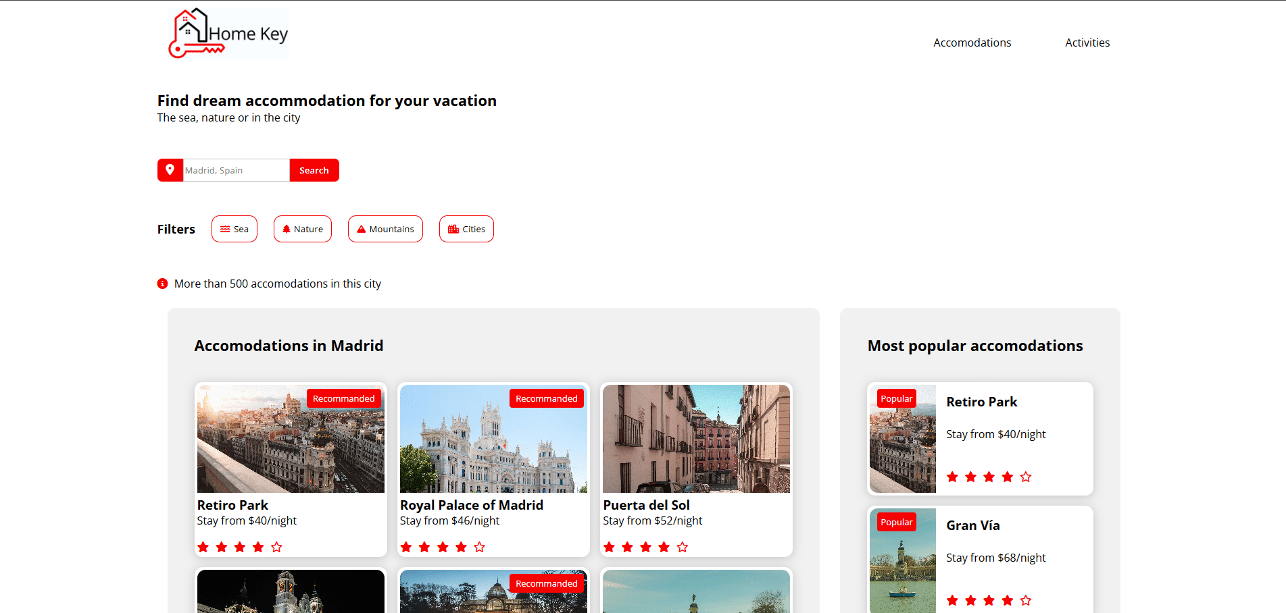1286x613 pixels.
Task: Click the Gran Vía title
Action: coord(973,525)
